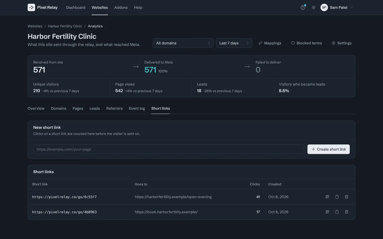Delete the 6c55f7 short link
The width and height of the screenshot is (383, 239).
click(347, 197)
